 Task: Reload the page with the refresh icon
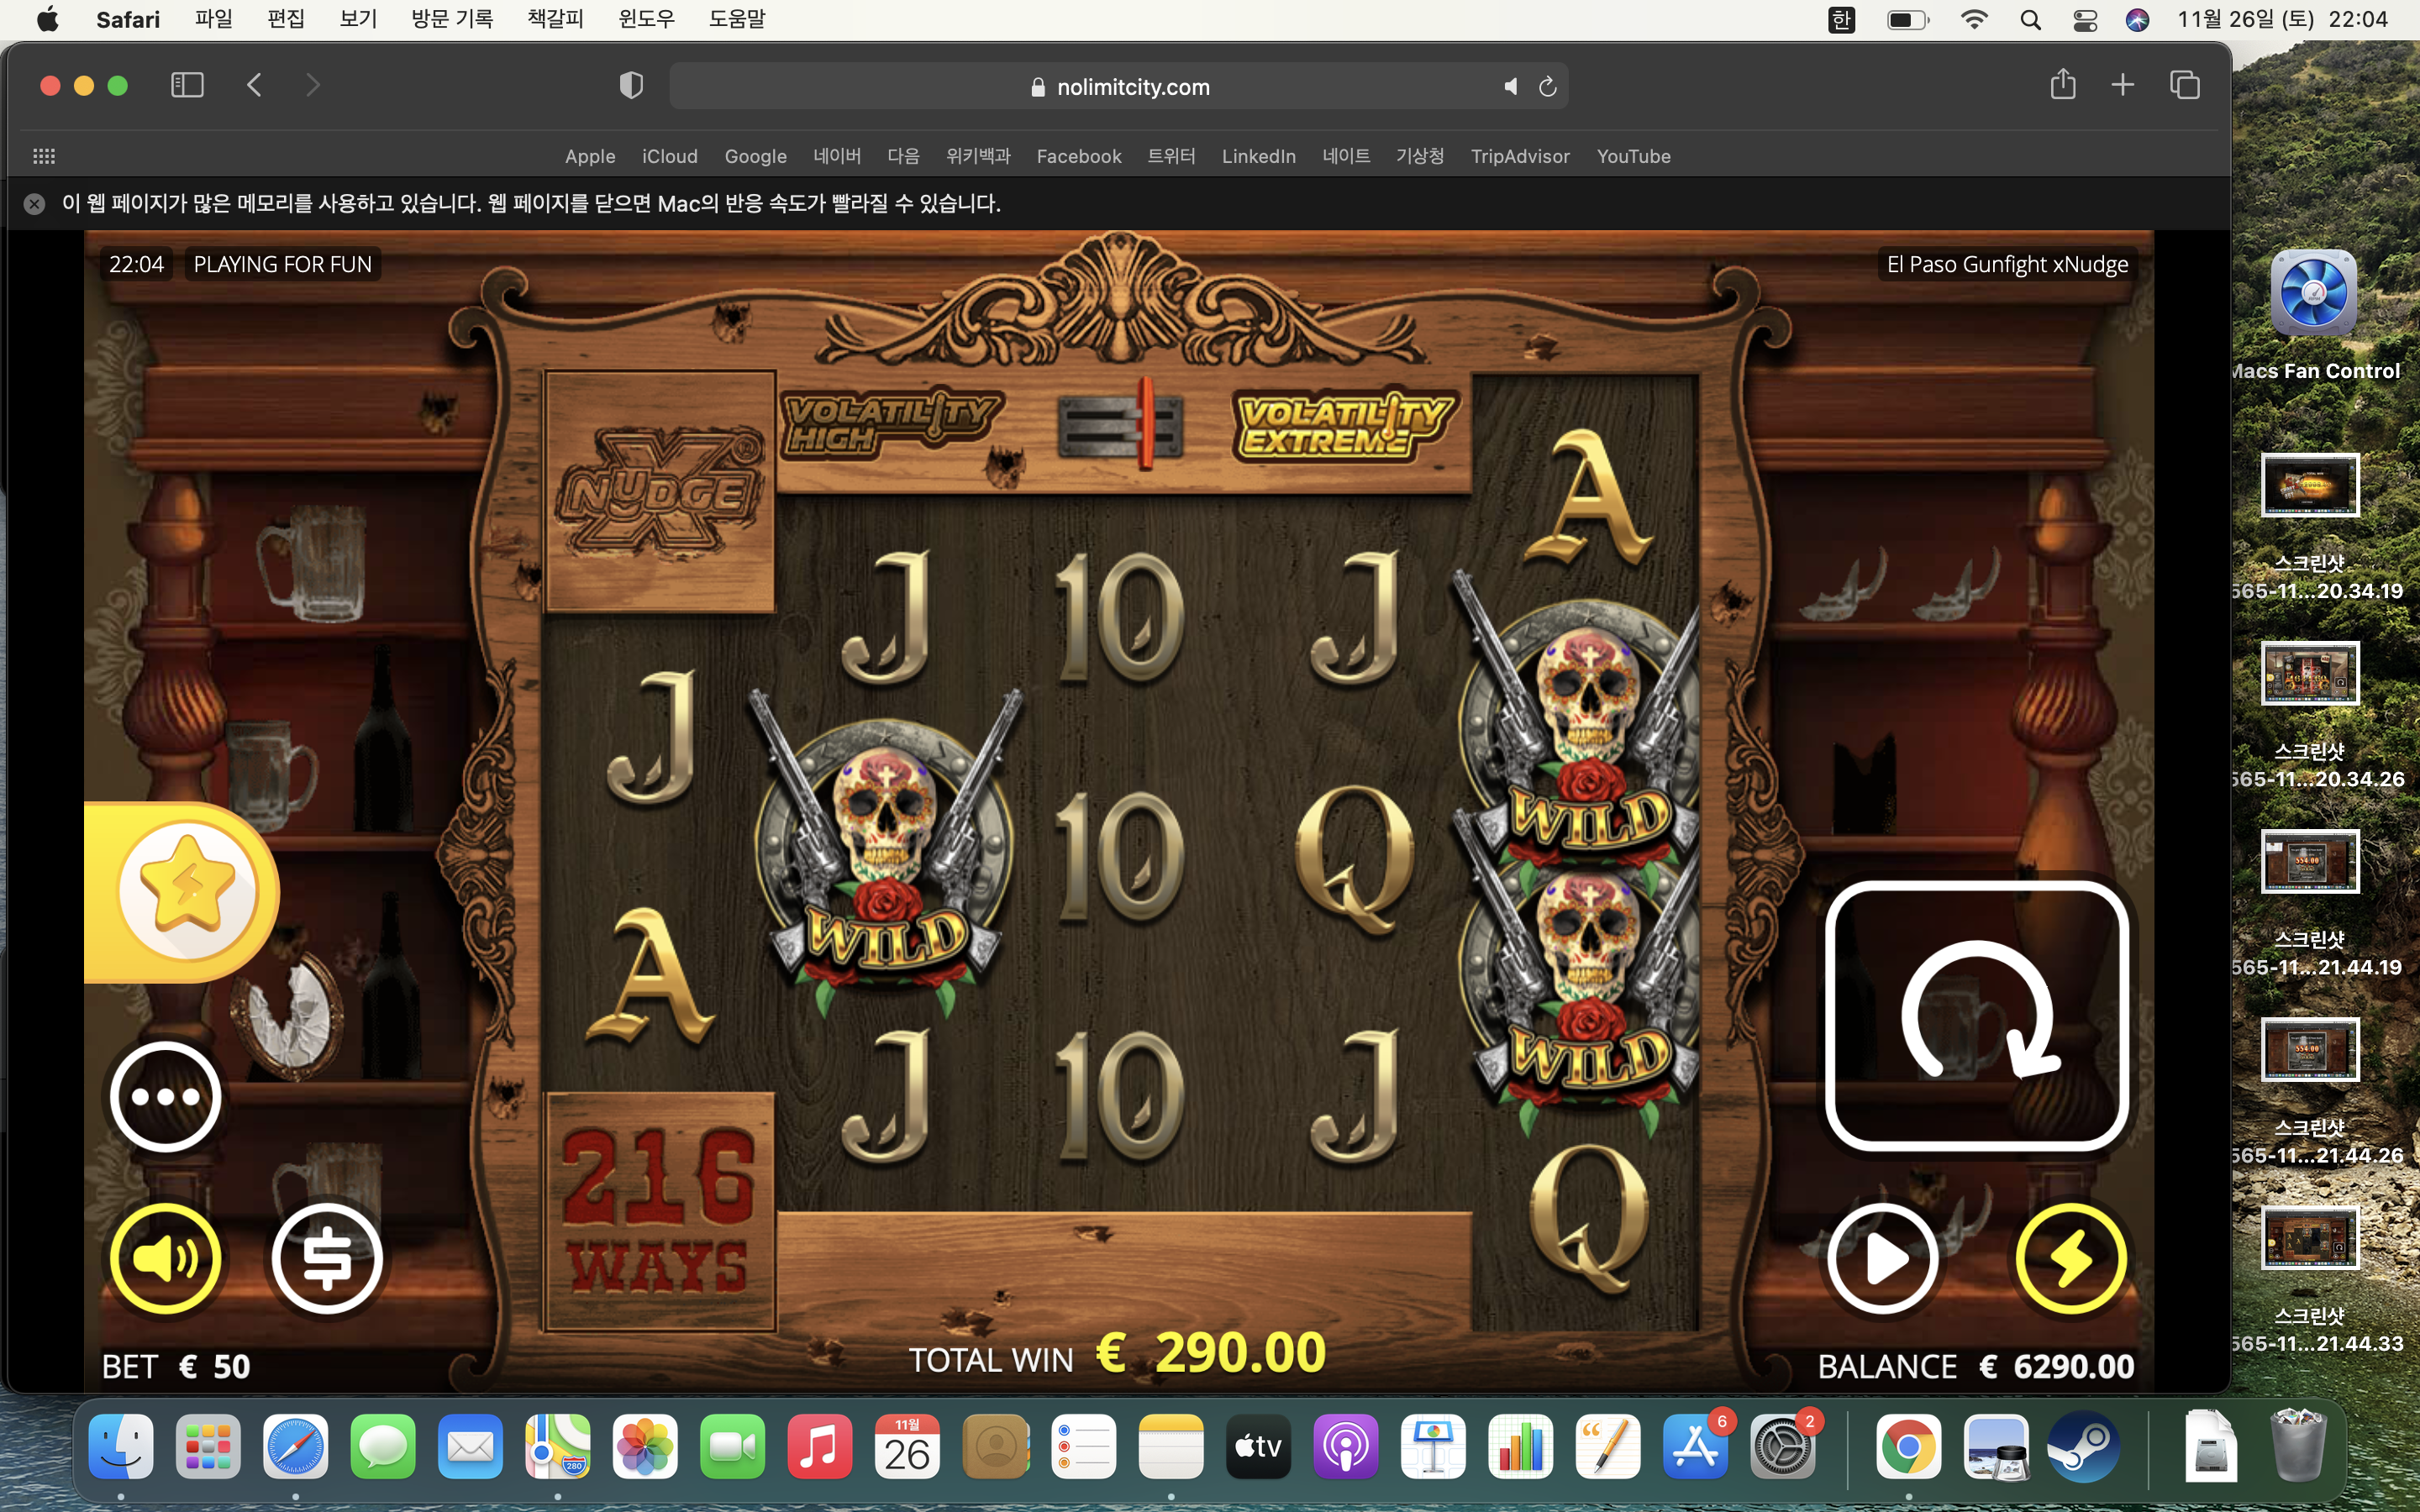tap(1547, 87)
